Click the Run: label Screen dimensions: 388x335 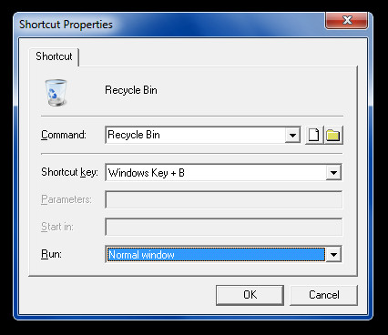pyautogui.click(x=51, y=254)
